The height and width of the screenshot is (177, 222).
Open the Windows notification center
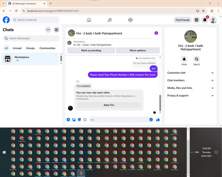216,152
